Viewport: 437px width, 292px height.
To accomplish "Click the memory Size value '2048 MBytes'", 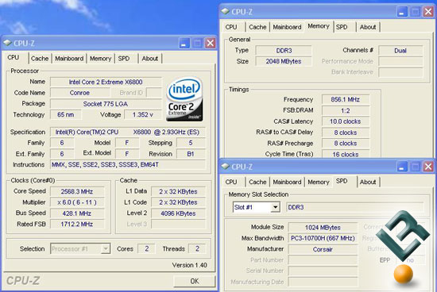I will pyautogui.click(x=284, y=61).
